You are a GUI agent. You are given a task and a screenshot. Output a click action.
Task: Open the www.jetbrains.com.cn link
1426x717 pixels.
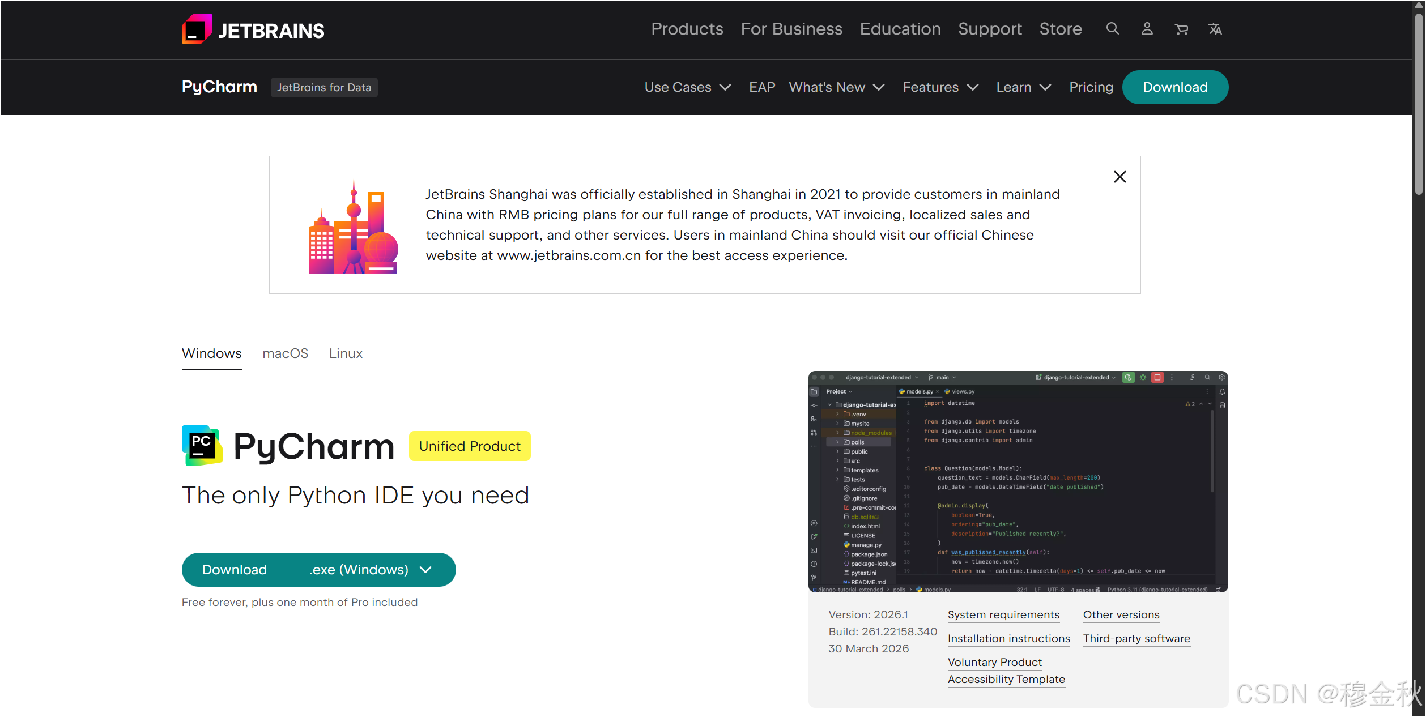click(568, 255)
